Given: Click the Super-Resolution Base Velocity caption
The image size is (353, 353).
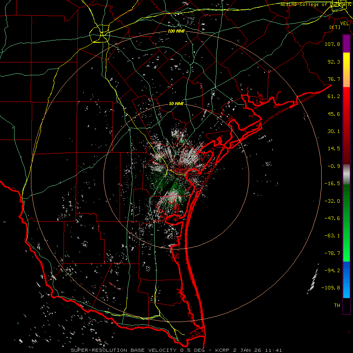Looking at the screenshot, I should coord(176,350).
